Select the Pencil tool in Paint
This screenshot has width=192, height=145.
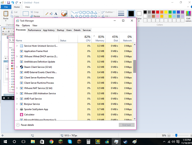click(47, 14)
